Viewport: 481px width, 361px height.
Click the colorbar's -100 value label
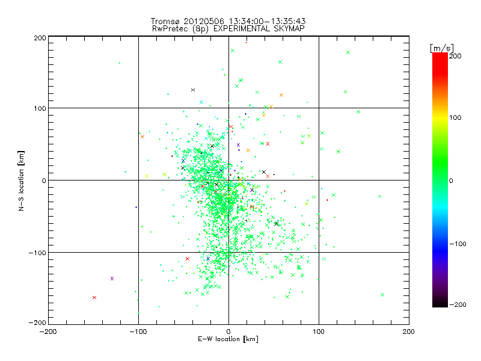point(458,244)
